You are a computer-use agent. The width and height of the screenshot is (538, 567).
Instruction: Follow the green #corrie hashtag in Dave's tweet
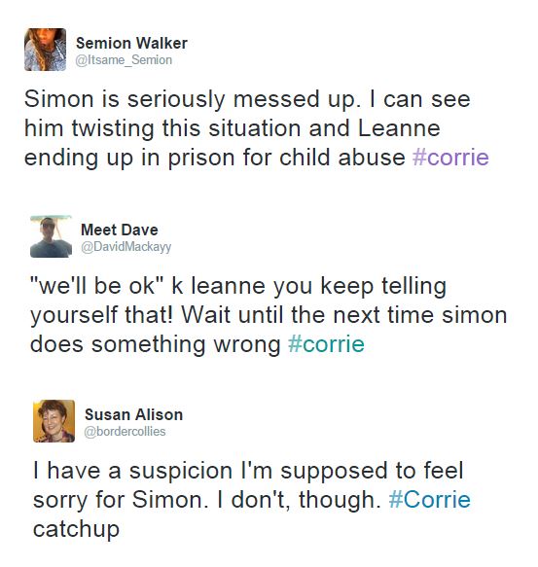326,343
